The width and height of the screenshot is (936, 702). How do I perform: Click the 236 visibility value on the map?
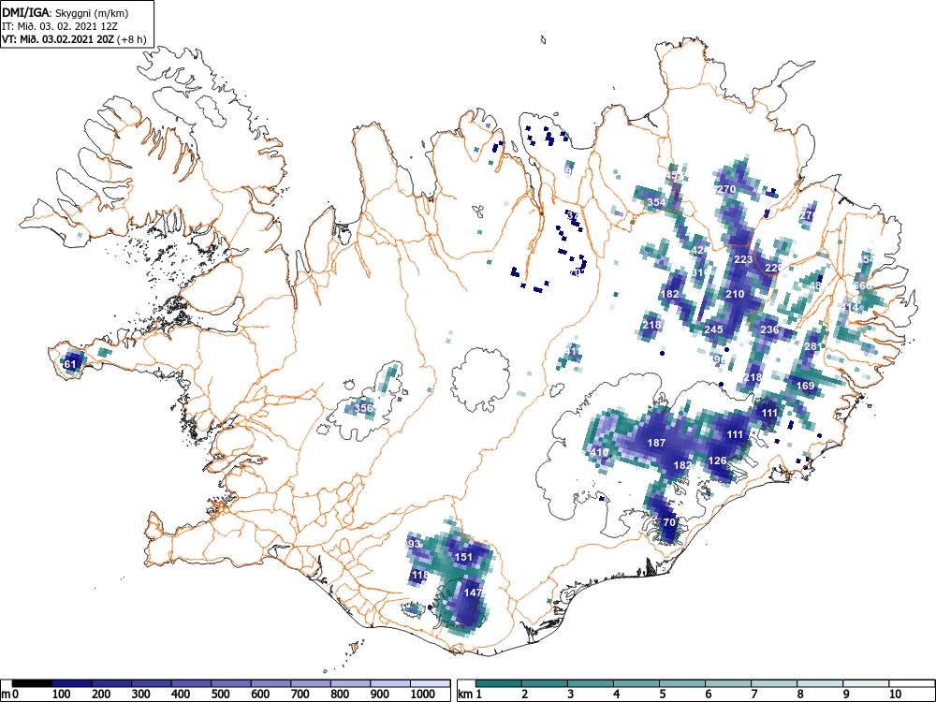pos(769,329)
